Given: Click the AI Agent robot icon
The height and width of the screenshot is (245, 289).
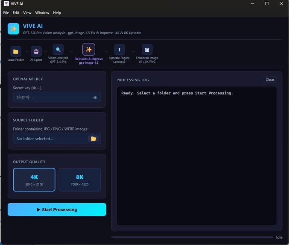Looking at the screenshot, I should [x=36, y=51].
